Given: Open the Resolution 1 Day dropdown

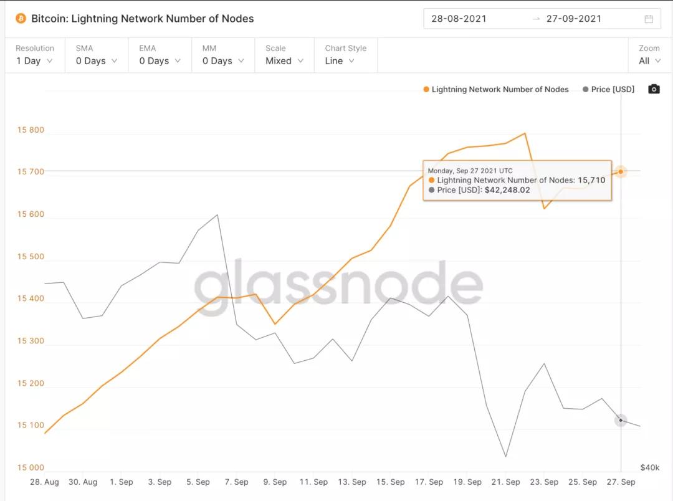Looking at the screenshot, I should tap(34, 55).
